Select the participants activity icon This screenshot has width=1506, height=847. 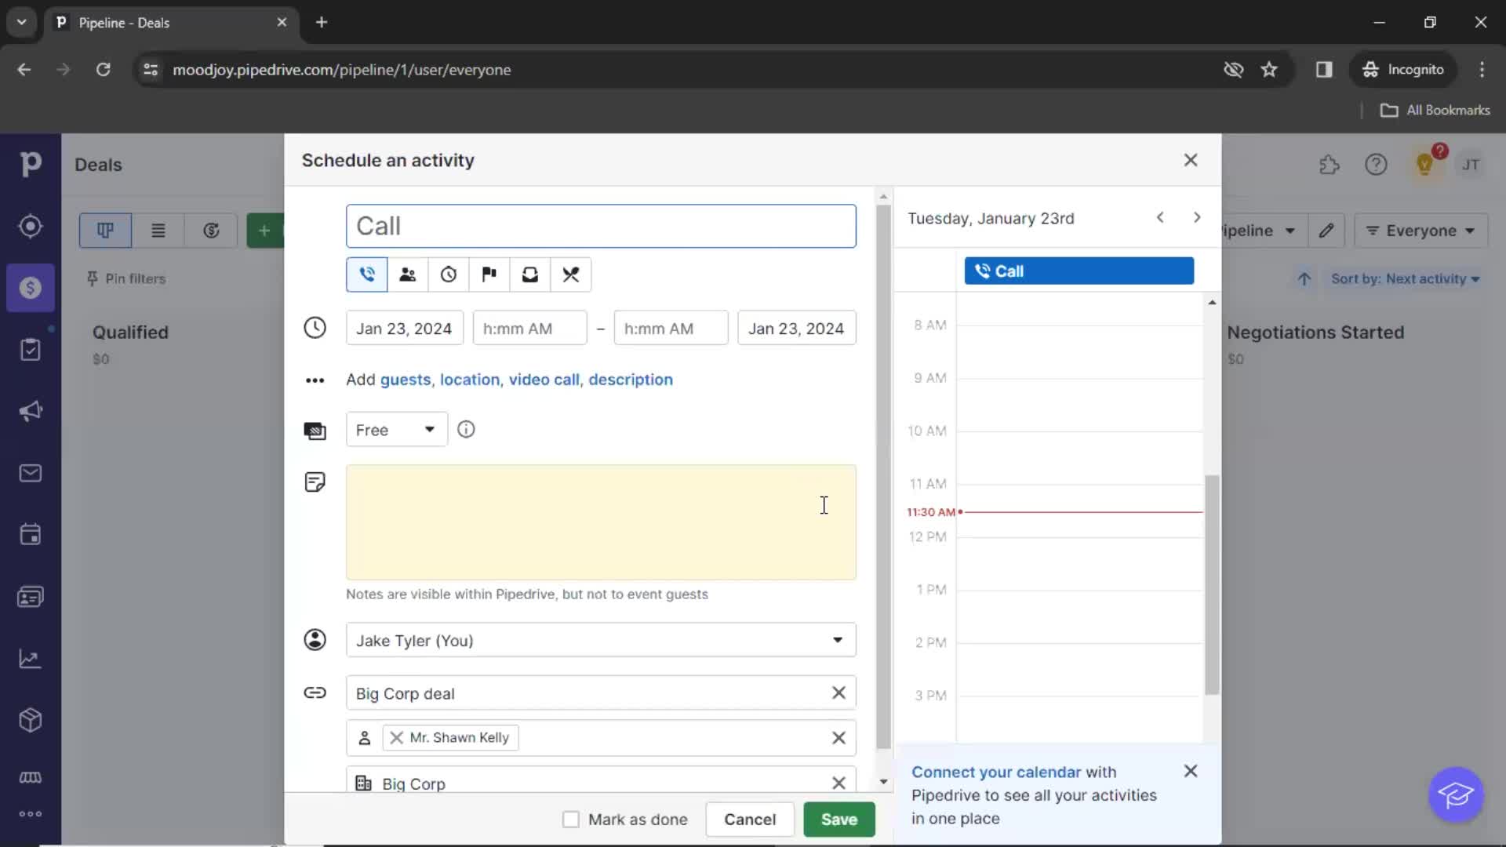pos(408,274)
